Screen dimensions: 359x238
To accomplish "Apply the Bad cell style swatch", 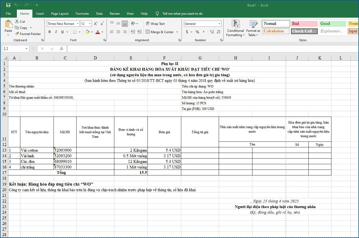I will [304, 24].
